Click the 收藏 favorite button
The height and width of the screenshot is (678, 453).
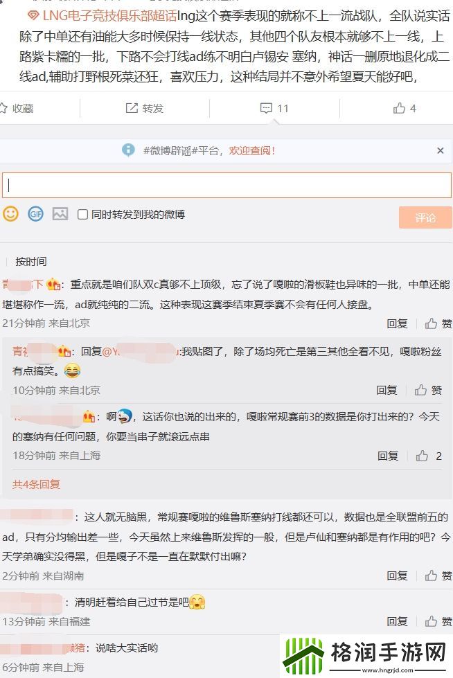(17, 108)
